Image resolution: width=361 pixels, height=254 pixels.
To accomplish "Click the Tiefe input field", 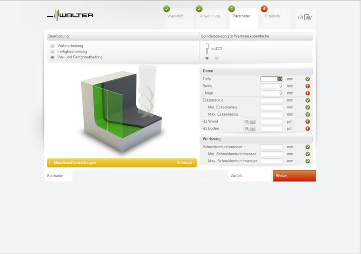I will coord(271,79).
